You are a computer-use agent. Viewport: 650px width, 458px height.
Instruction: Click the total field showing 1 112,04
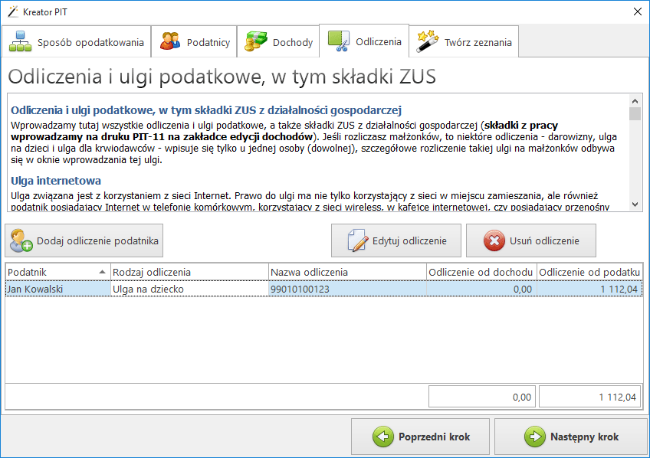[590, 397]
